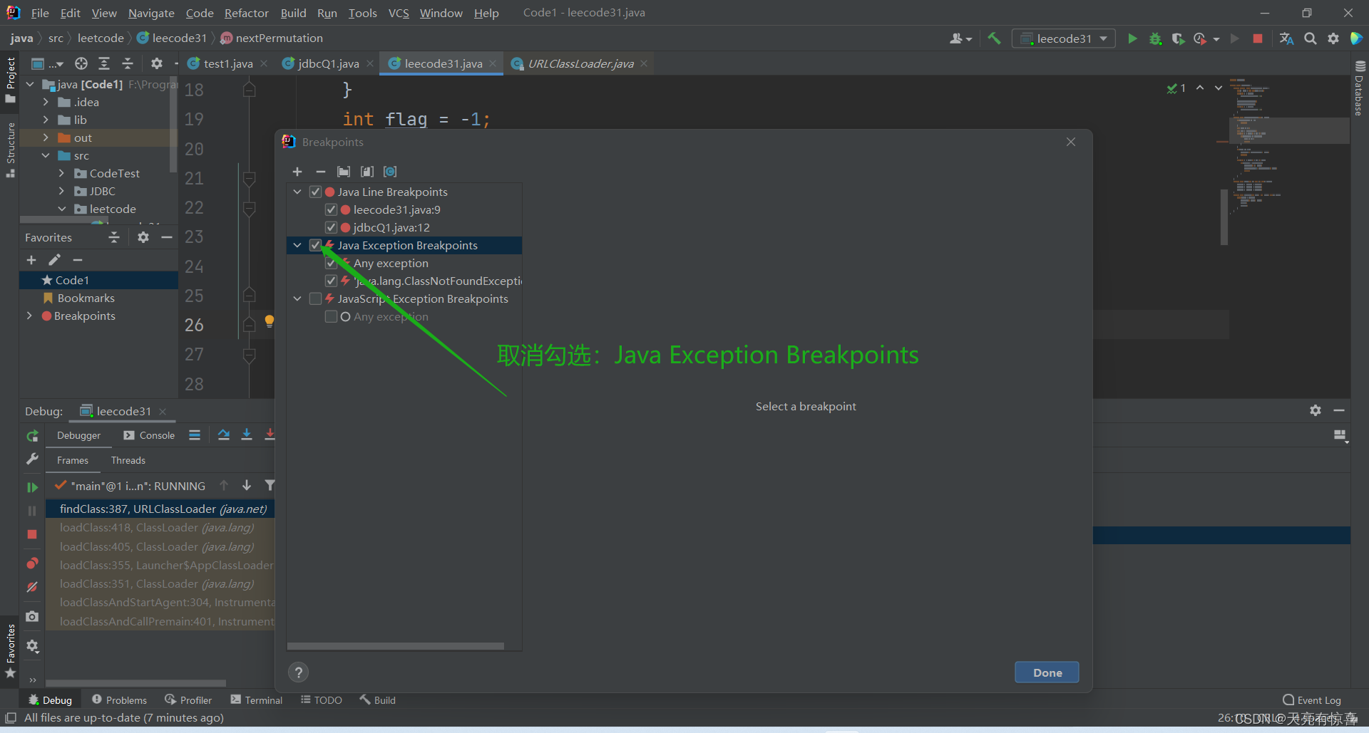This screenshot has width=1369, height=733.
Task: Run with coverage icon in toolbar
Action: point(1178,38)
